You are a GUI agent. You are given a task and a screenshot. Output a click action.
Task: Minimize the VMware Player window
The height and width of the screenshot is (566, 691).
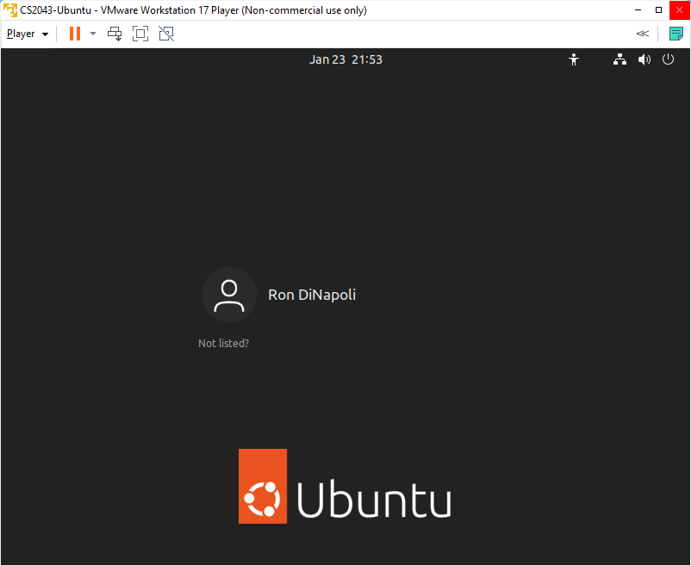pyautogui.click(x=637, y=10)
